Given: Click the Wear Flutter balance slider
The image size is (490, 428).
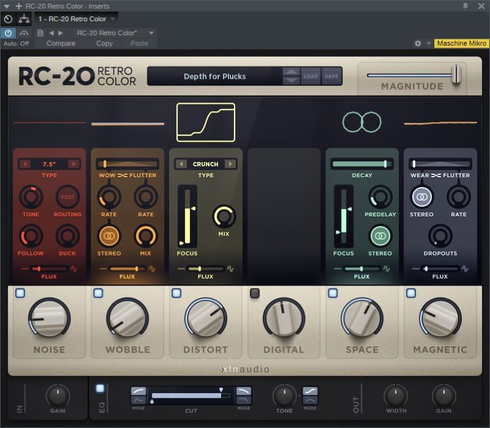Looking at the screenshot, I should pos(440,164).
